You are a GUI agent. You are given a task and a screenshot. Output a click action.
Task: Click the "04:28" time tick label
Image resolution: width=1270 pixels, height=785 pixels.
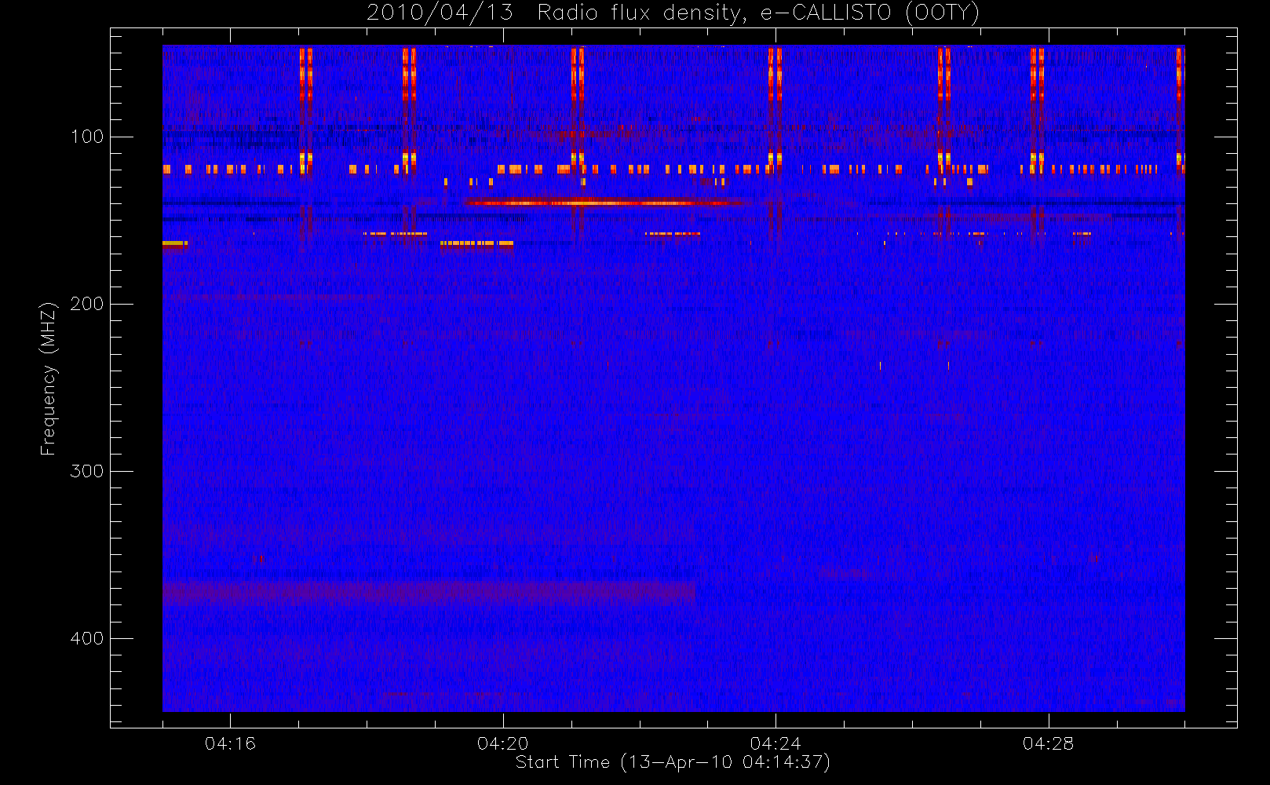click(1048, 743)
